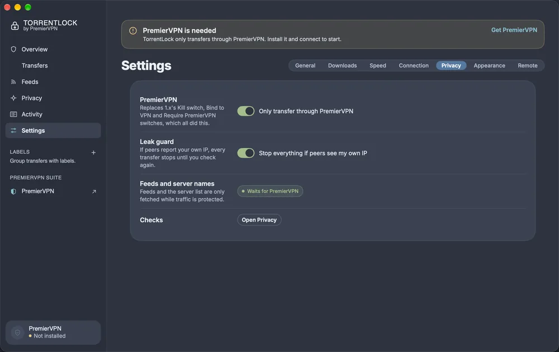This screenshot has height=352, width=559.
Task: Open Activity in the sidebar
Action: point(53,114)
